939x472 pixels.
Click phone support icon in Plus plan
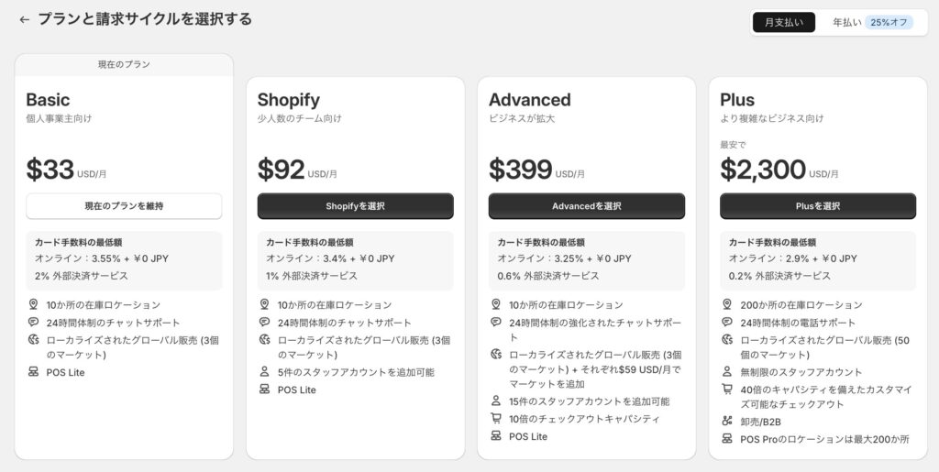(726, 322)
